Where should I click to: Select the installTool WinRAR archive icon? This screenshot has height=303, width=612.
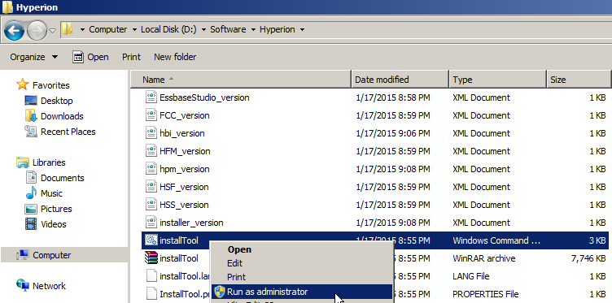click(151, 258)
